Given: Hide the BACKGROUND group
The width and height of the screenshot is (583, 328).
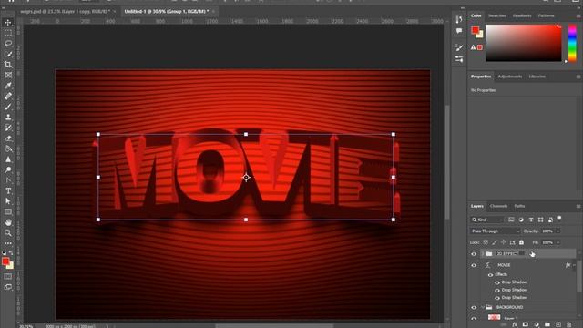Looking at the screenshot, I should pos(474,308).
